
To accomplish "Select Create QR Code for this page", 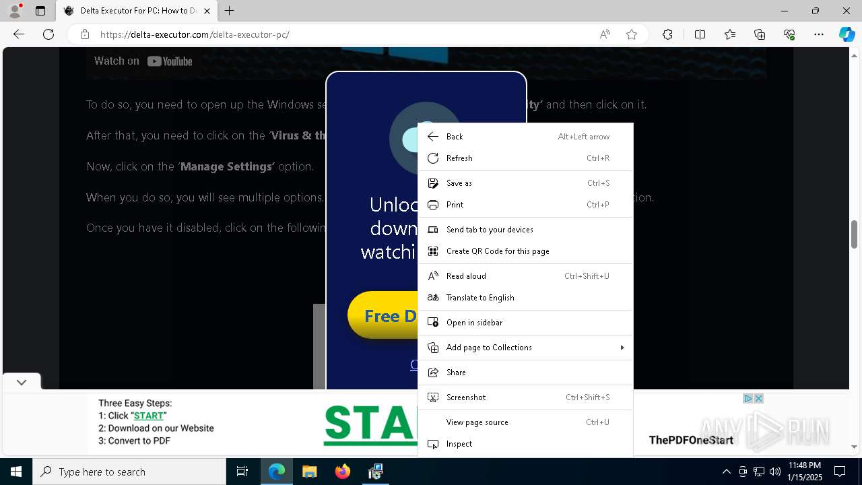I will [525, 251].
